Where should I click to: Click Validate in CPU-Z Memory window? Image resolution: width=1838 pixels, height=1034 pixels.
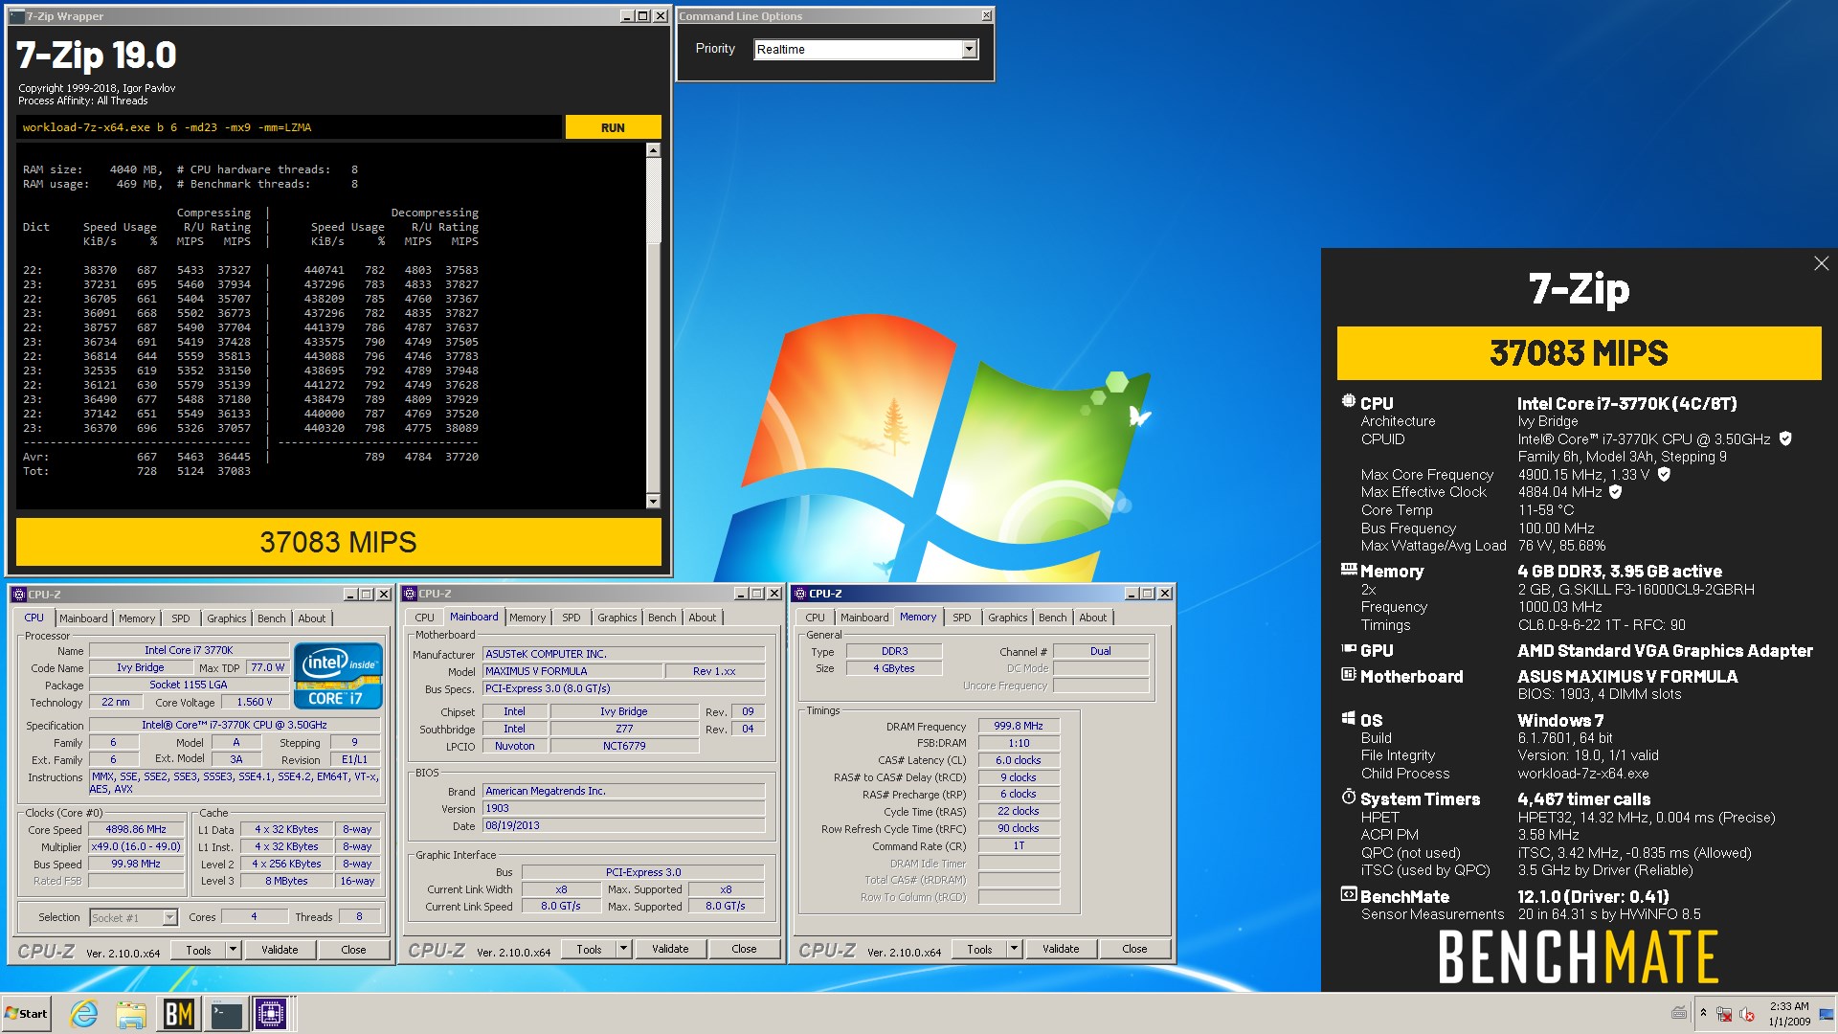(x=1061, y=949)
